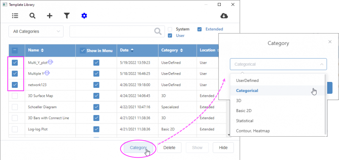Toggle the System checkbox
The width and height of the screenshot is (339, 160).
click(x=170, y=29)
